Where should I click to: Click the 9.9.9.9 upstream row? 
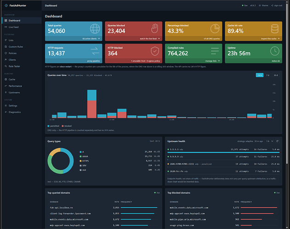pyautogui.click(x=223, y=157)
